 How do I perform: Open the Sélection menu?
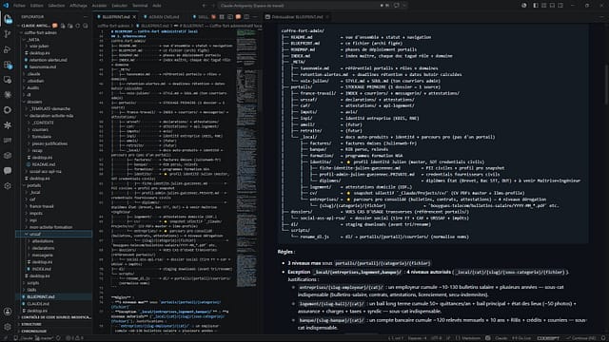pyautogui.click(x=56, y=6)
